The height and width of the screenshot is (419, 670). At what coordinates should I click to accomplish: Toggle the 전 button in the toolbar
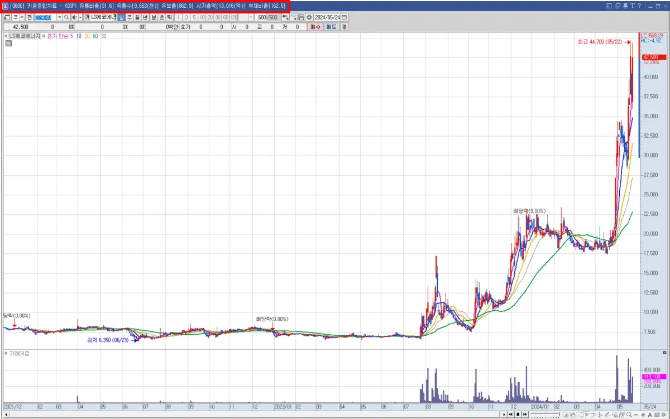30,17
